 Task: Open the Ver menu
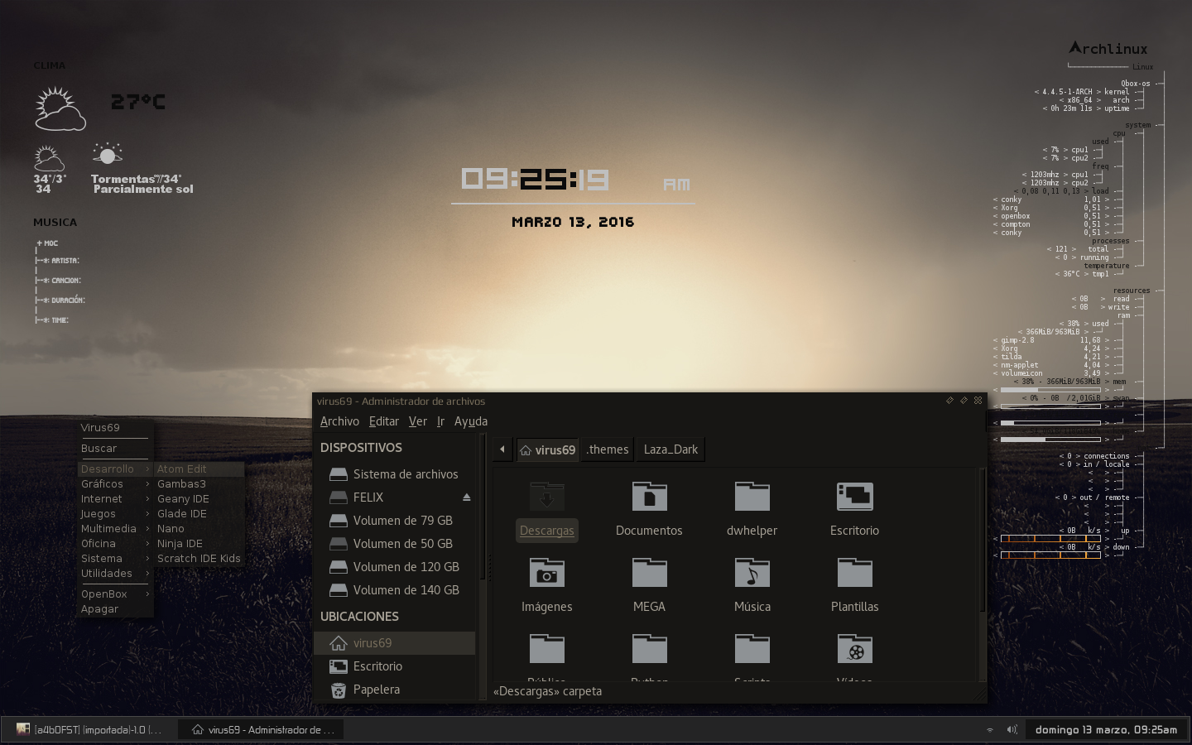[418, 421]
